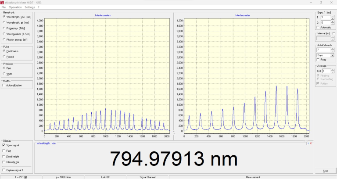337x179 pixels.
Task: Click the Signal Channel status entry
Action: point(147,177)
